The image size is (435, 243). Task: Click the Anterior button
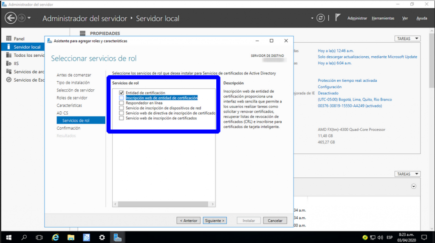click(x=188, y=221)
